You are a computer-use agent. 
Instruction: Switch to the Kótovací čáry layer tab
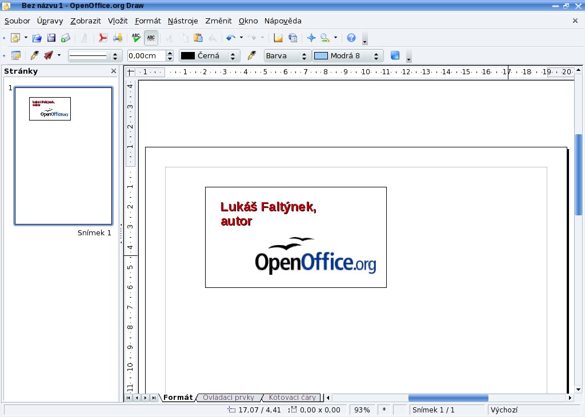(x=292, y=398)
